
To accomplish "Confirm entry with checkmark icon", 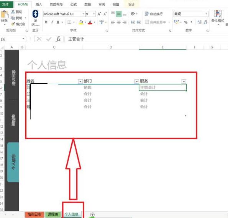I will [49, 39].
